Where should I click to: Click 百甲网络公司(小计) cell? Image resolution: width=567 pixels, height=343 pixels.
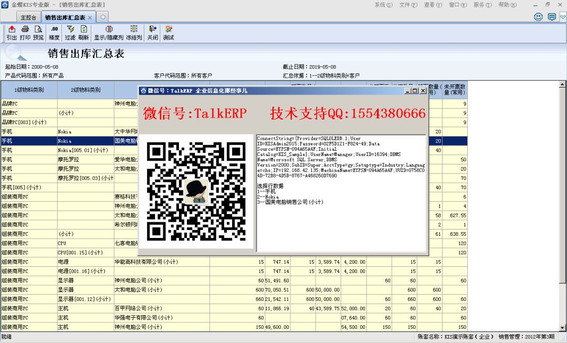162,308
